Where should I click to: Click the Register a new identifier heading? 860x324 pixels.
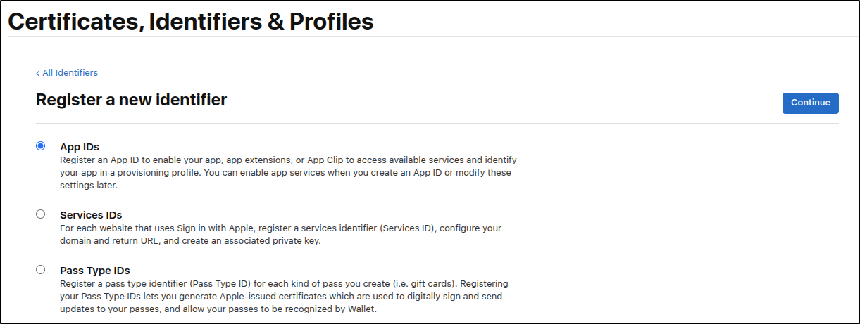click(131, 100)
